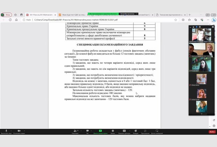Open split screen icon in toolbar
The image size is (217, 147).
183,20
